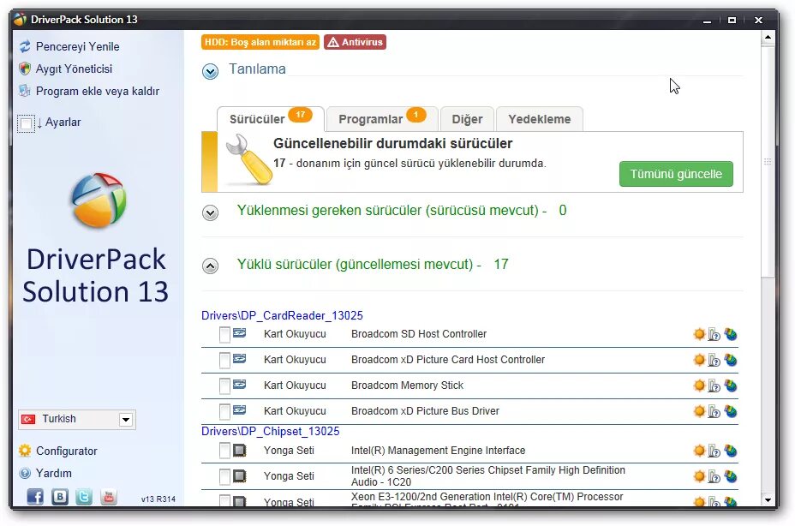
Task: Click device info icon for xD Picture Card Host Controller
Action: click(714, 360)
